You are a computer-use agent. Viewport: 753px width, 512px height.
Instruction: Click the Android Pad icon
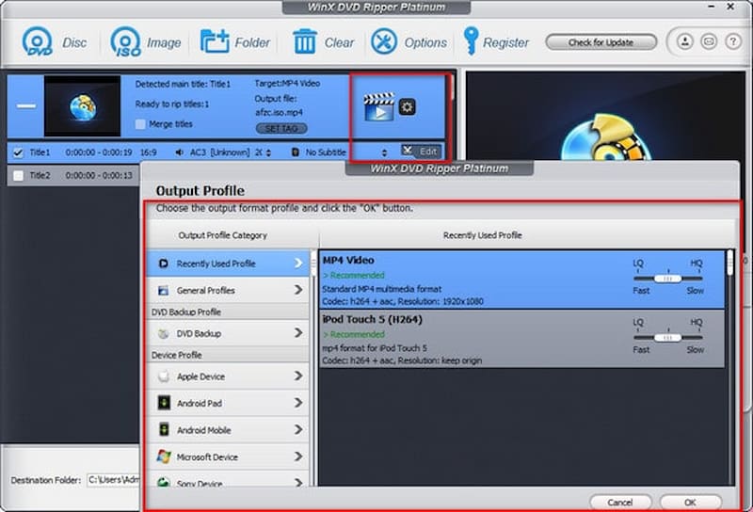pos(164,403)
